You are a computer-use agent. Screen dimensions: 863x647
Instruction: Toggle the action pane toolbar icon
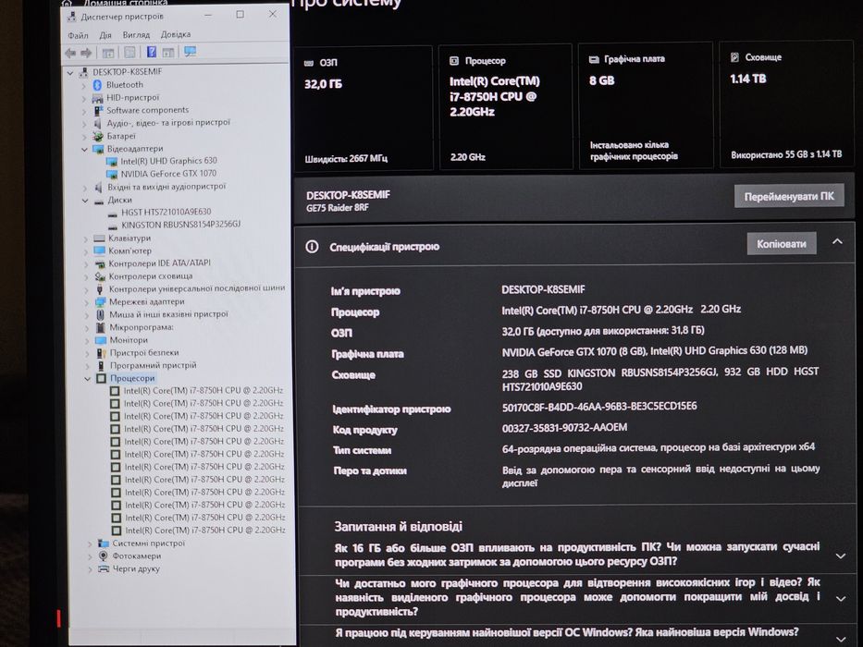click(168, 53)
